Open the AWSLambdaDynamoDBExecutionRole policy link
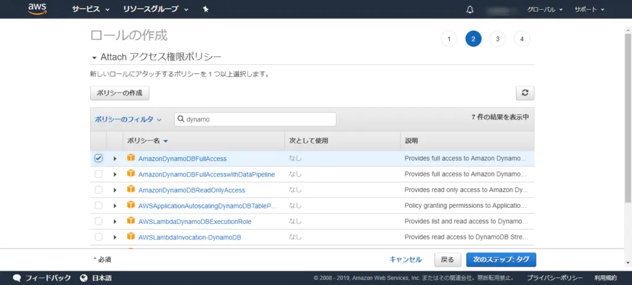Image resolution: width=632 pixels, height=285 pixels. click(x=194, y=221)
